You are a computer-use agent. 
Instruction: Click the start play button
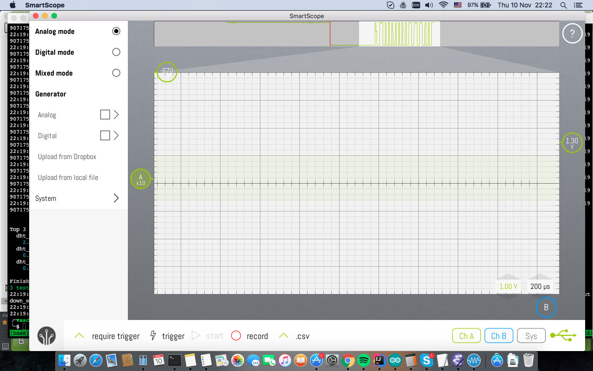point(208,336)
